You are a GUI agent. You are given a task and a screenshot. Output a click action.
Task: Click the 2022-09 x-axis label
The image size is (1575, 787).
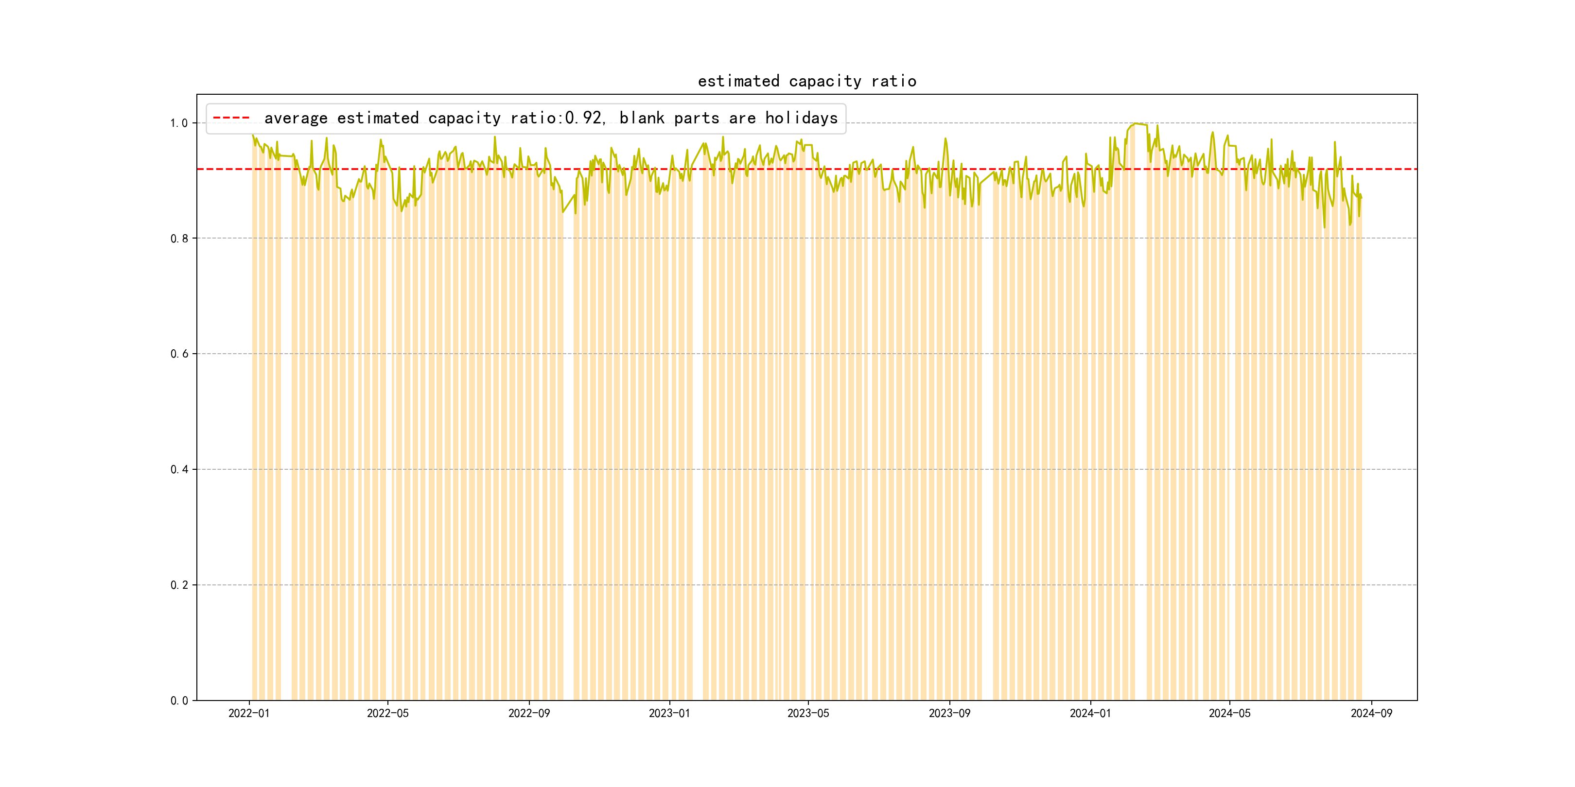pos(529,713)
